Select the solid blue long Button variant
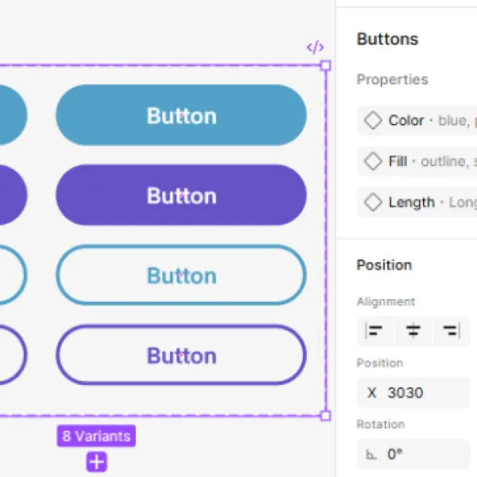Viewport: 477px width, 477px height. [x=181, y=115]
